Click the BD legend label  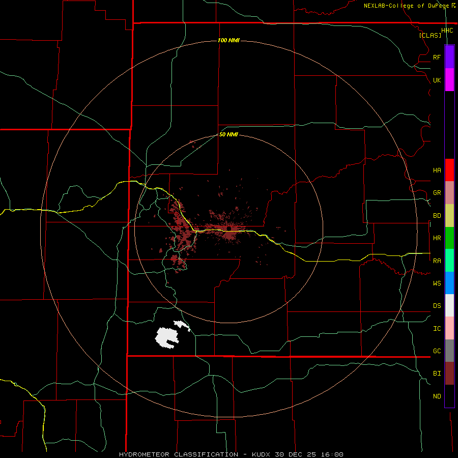tap(437, 216)
